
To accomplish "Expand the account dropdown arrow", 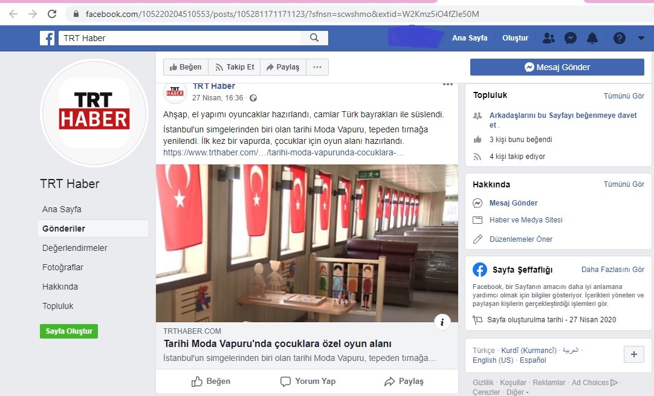I will 641,38.
